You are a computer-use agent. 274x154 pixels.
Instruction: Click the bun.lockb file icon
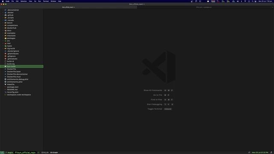click(6, 67)
